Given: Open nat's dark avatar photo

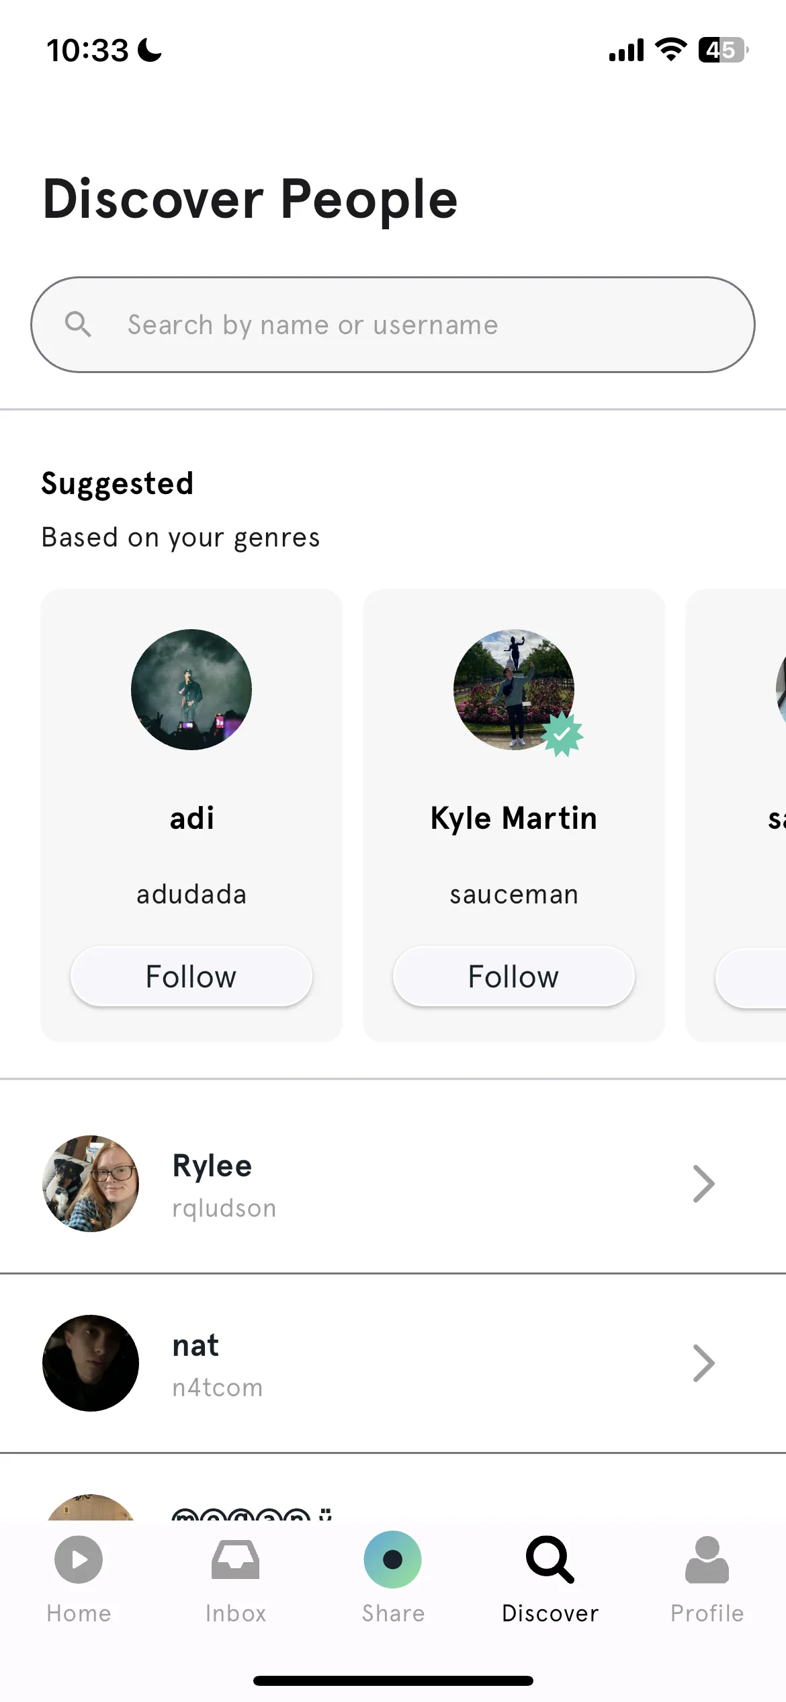Looking at the screenshot, I should tap(91, 1363).
